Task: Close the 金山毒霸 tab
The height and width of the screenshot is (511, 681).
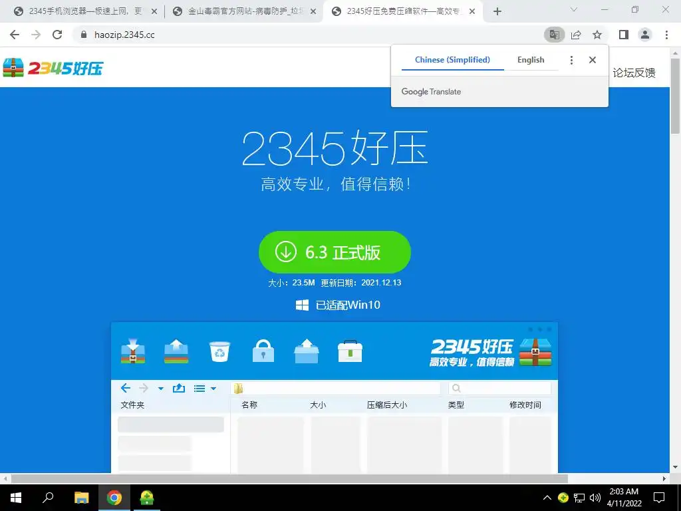Action: [x=313, y=12]
